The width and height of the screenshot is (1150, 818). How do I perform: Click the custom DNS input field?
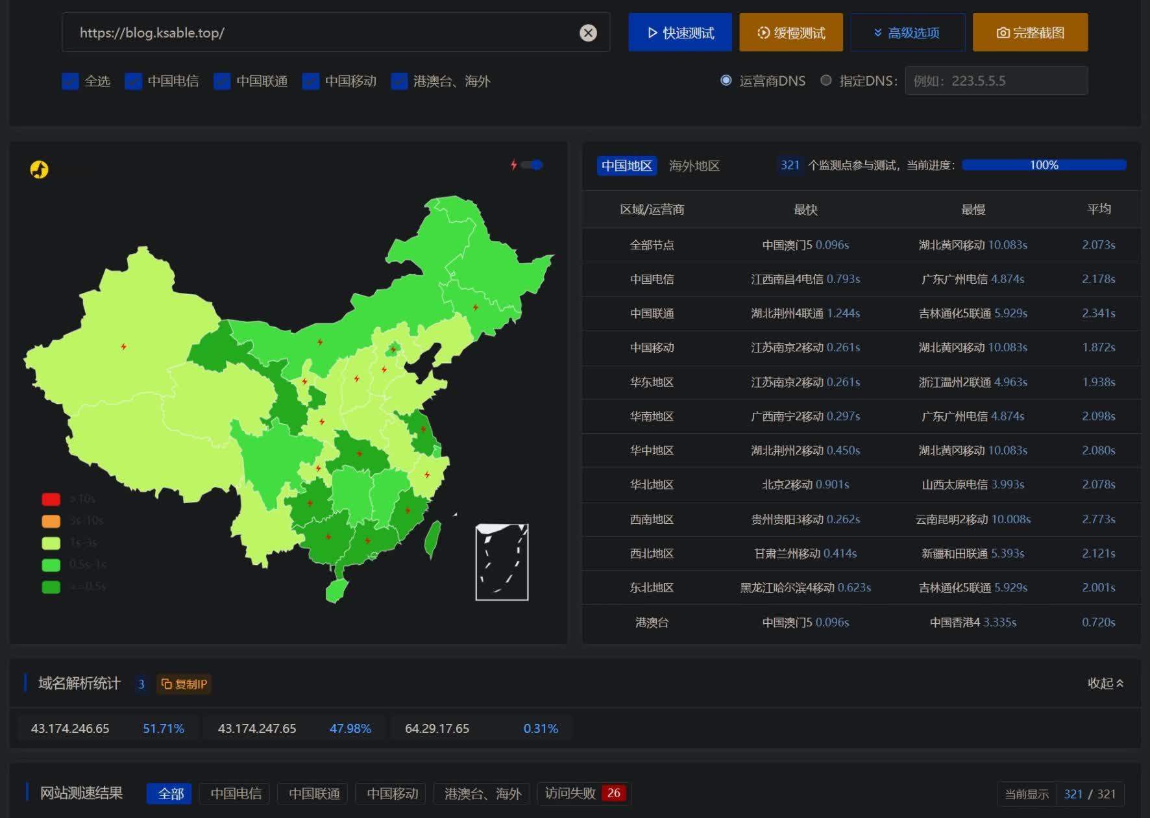point(996,81)
